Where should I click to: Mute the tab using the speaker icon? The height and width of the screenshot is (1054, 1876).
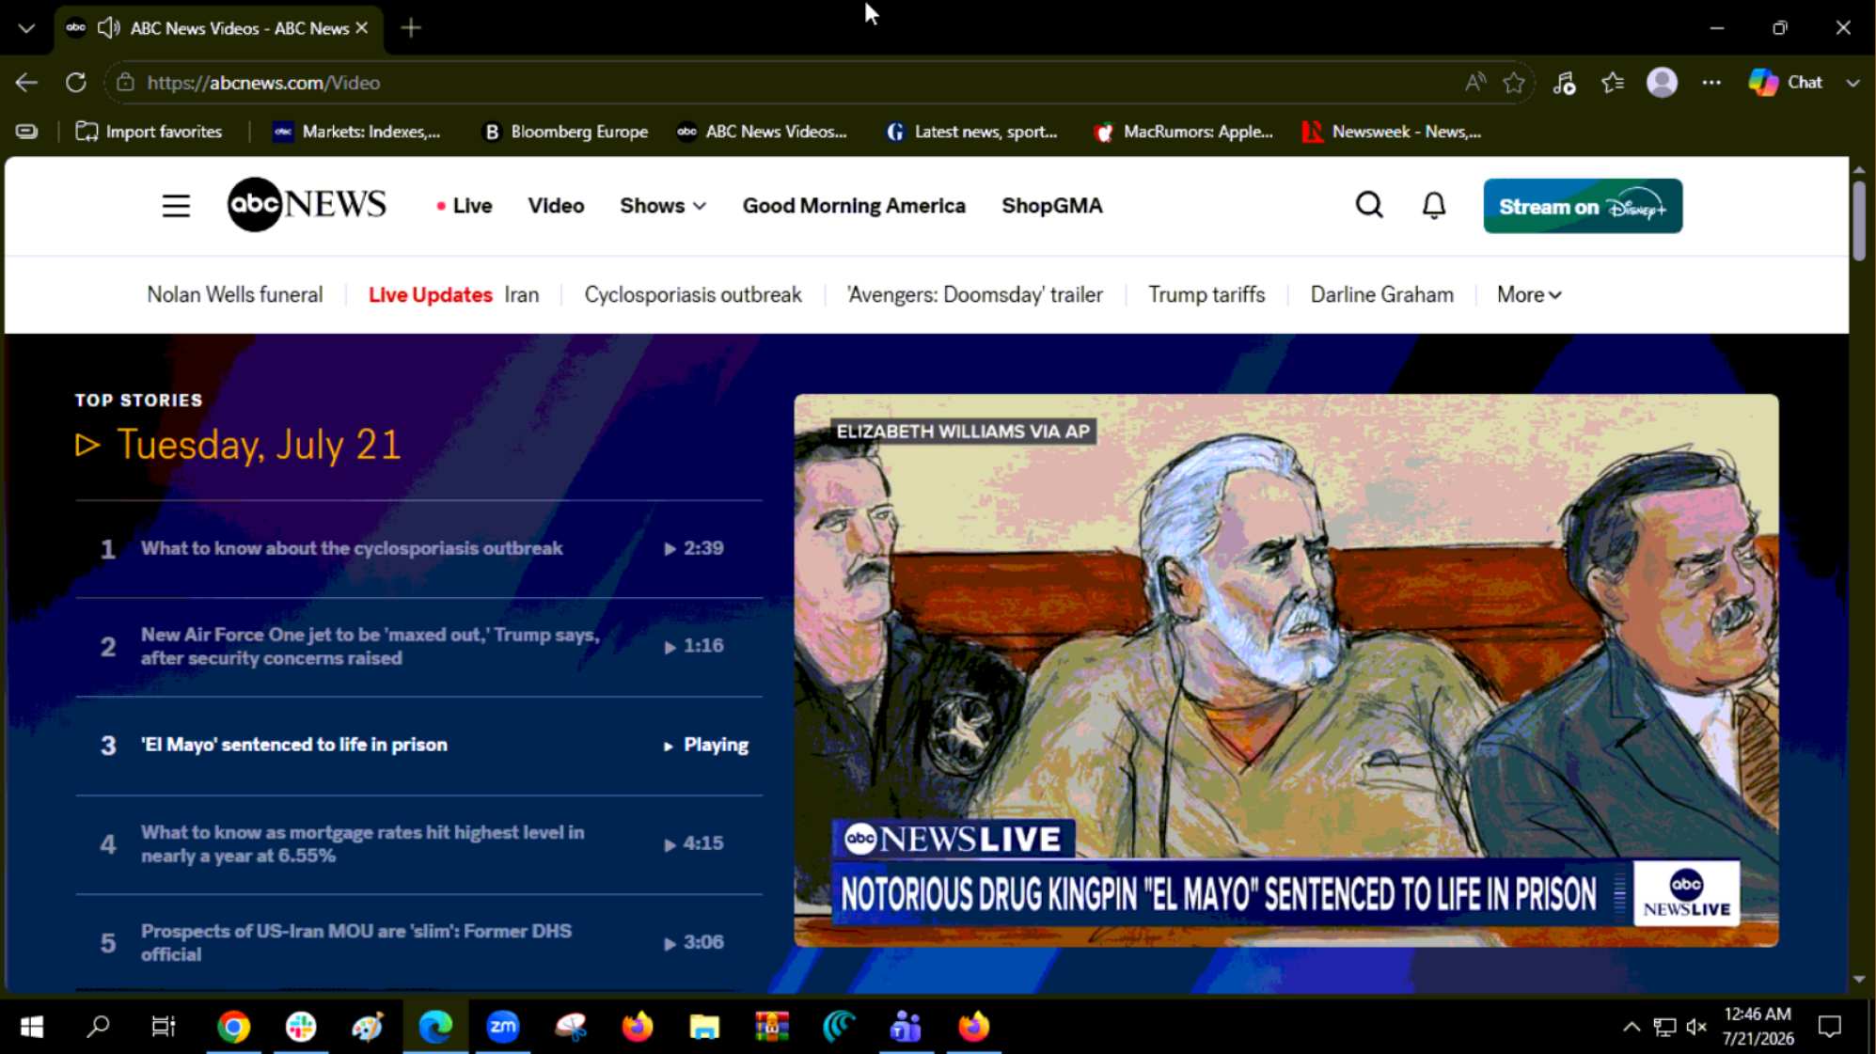click(109, 28)
